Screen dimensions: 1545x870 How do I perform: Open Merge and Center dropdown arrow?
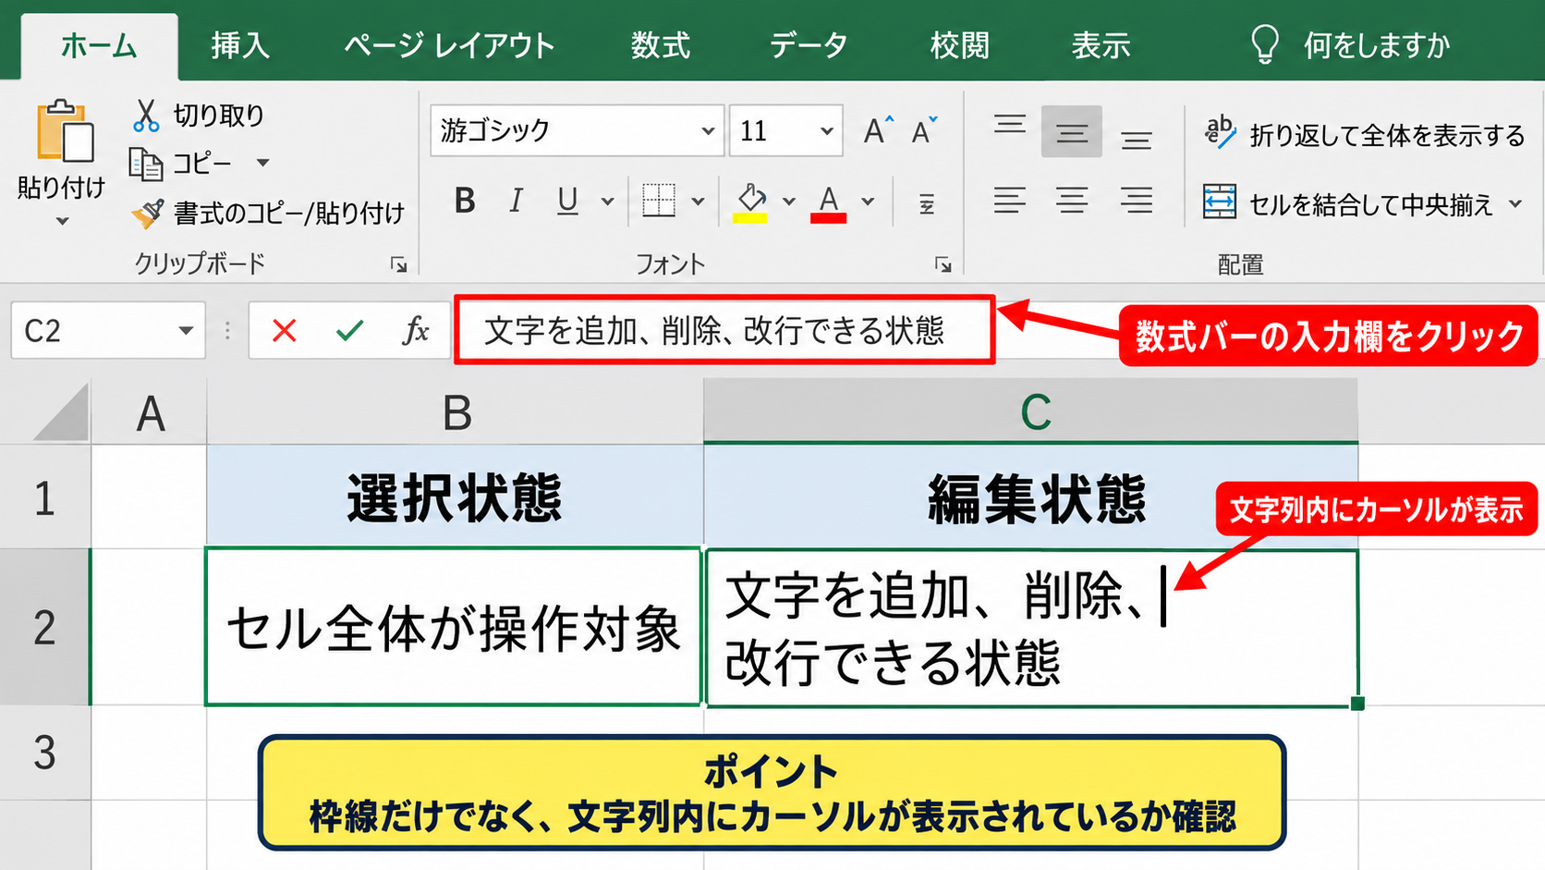[x=1515, y=203]
